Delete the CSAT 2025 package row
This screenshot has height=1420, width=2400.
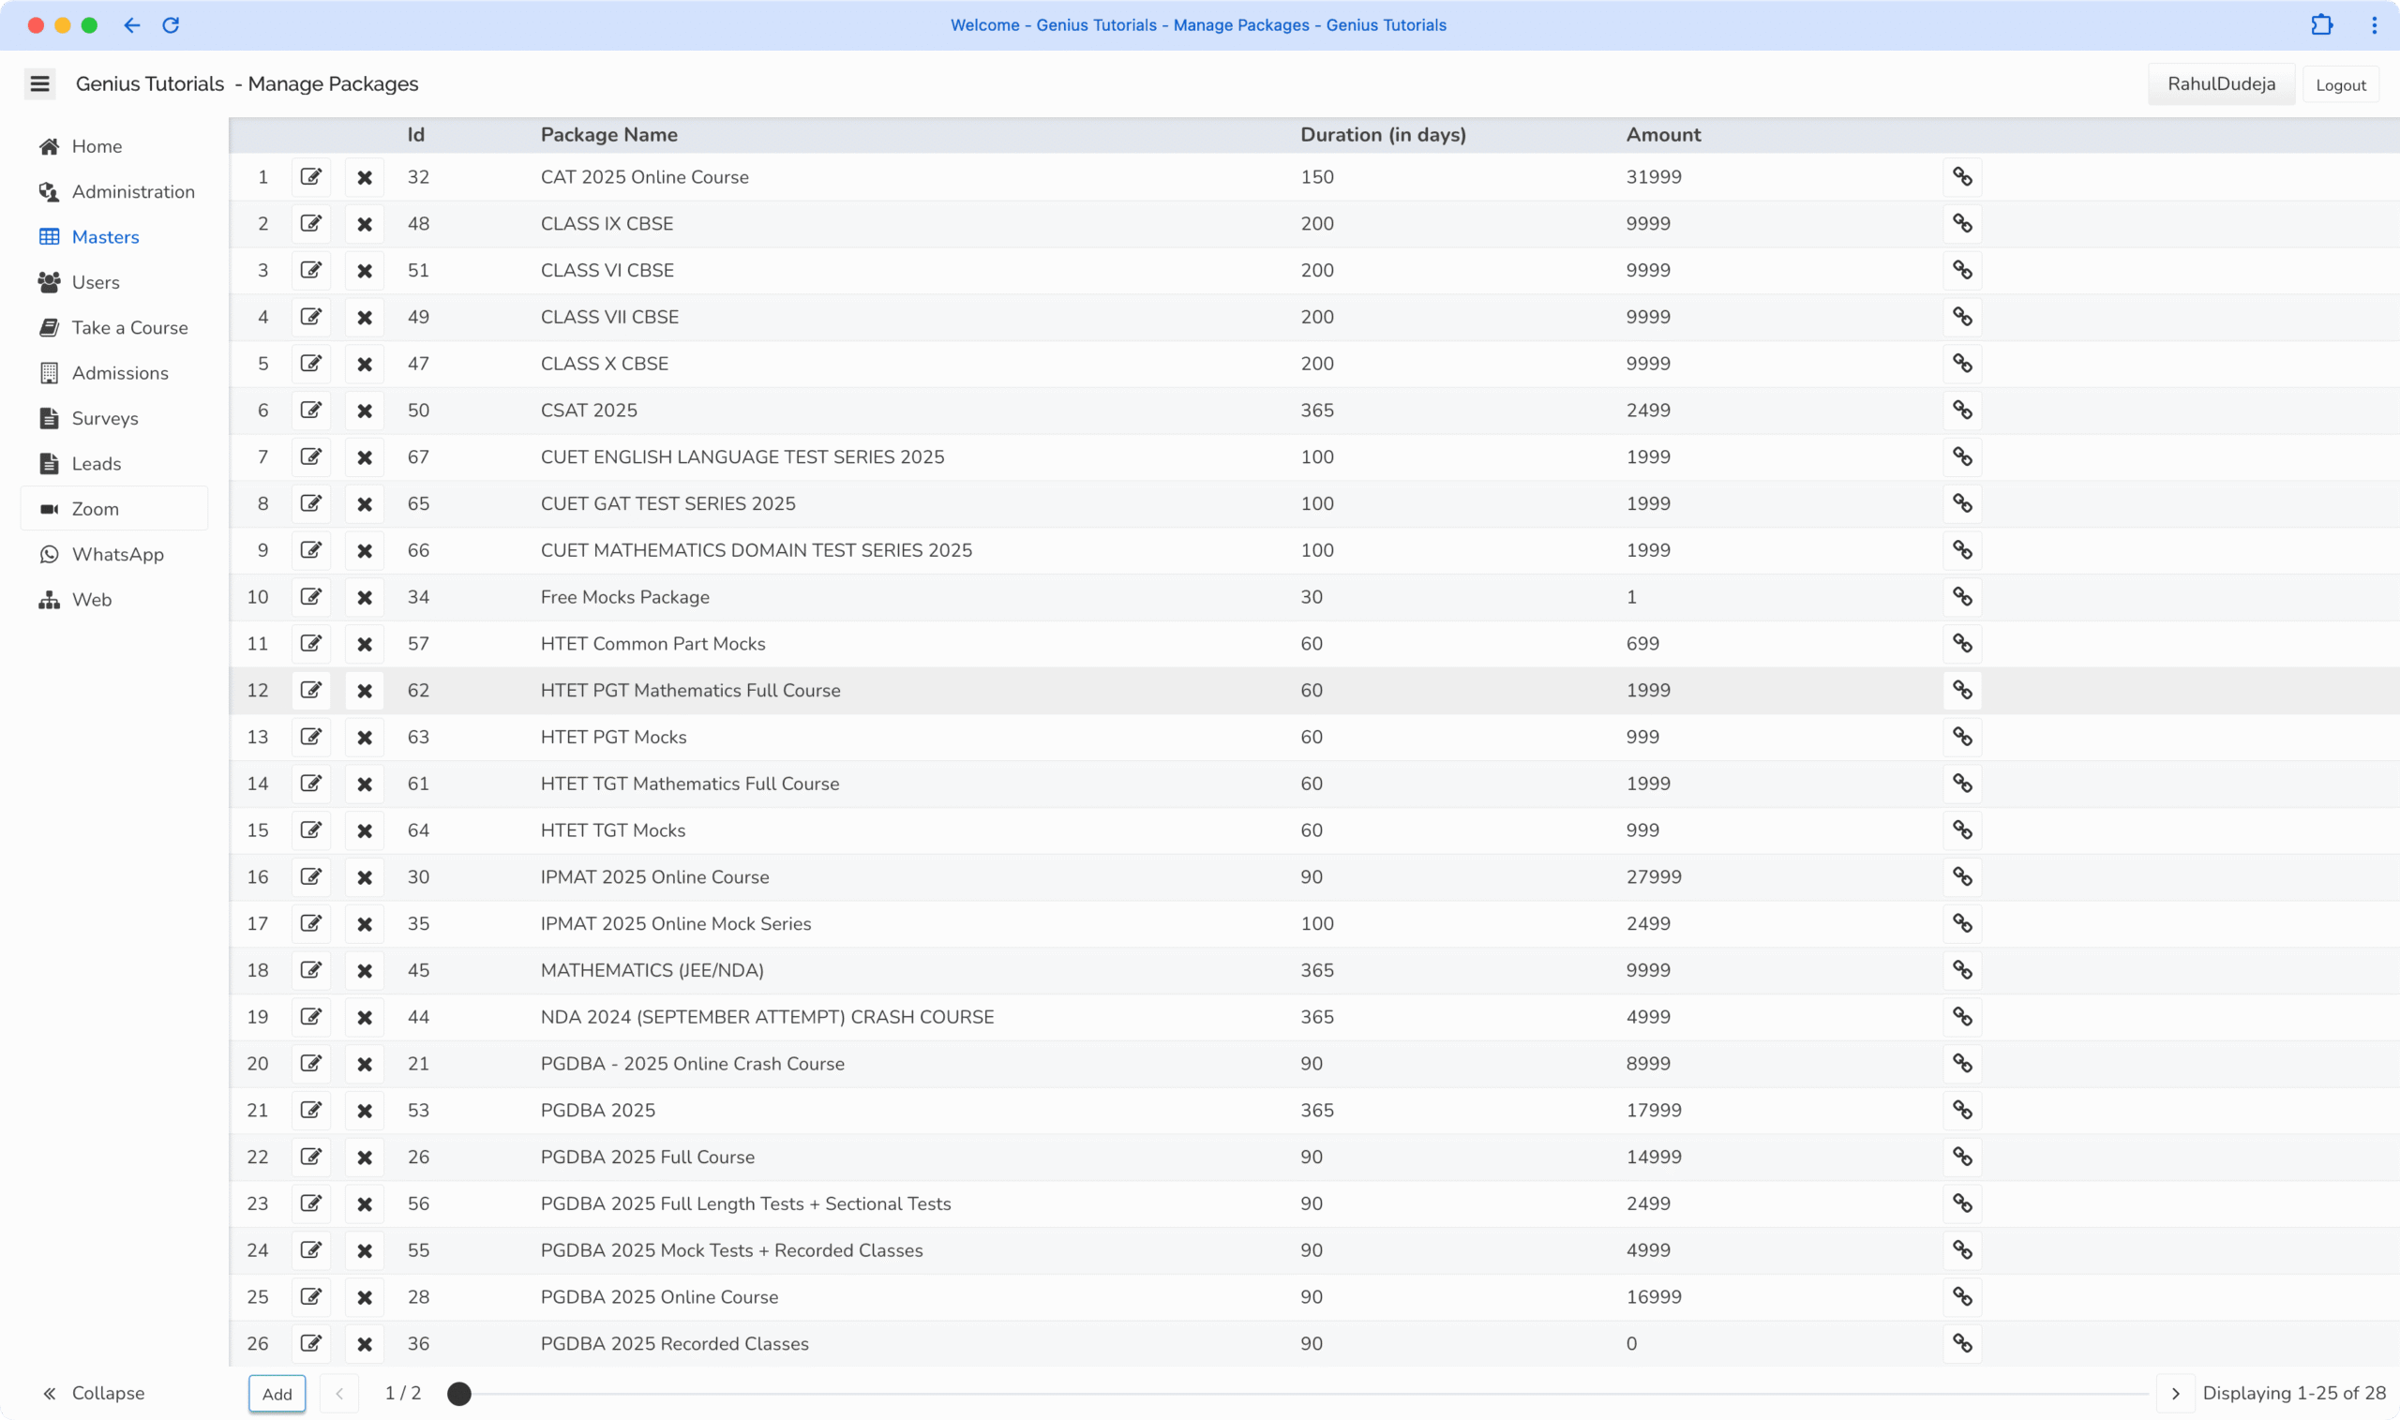(365, 411)
